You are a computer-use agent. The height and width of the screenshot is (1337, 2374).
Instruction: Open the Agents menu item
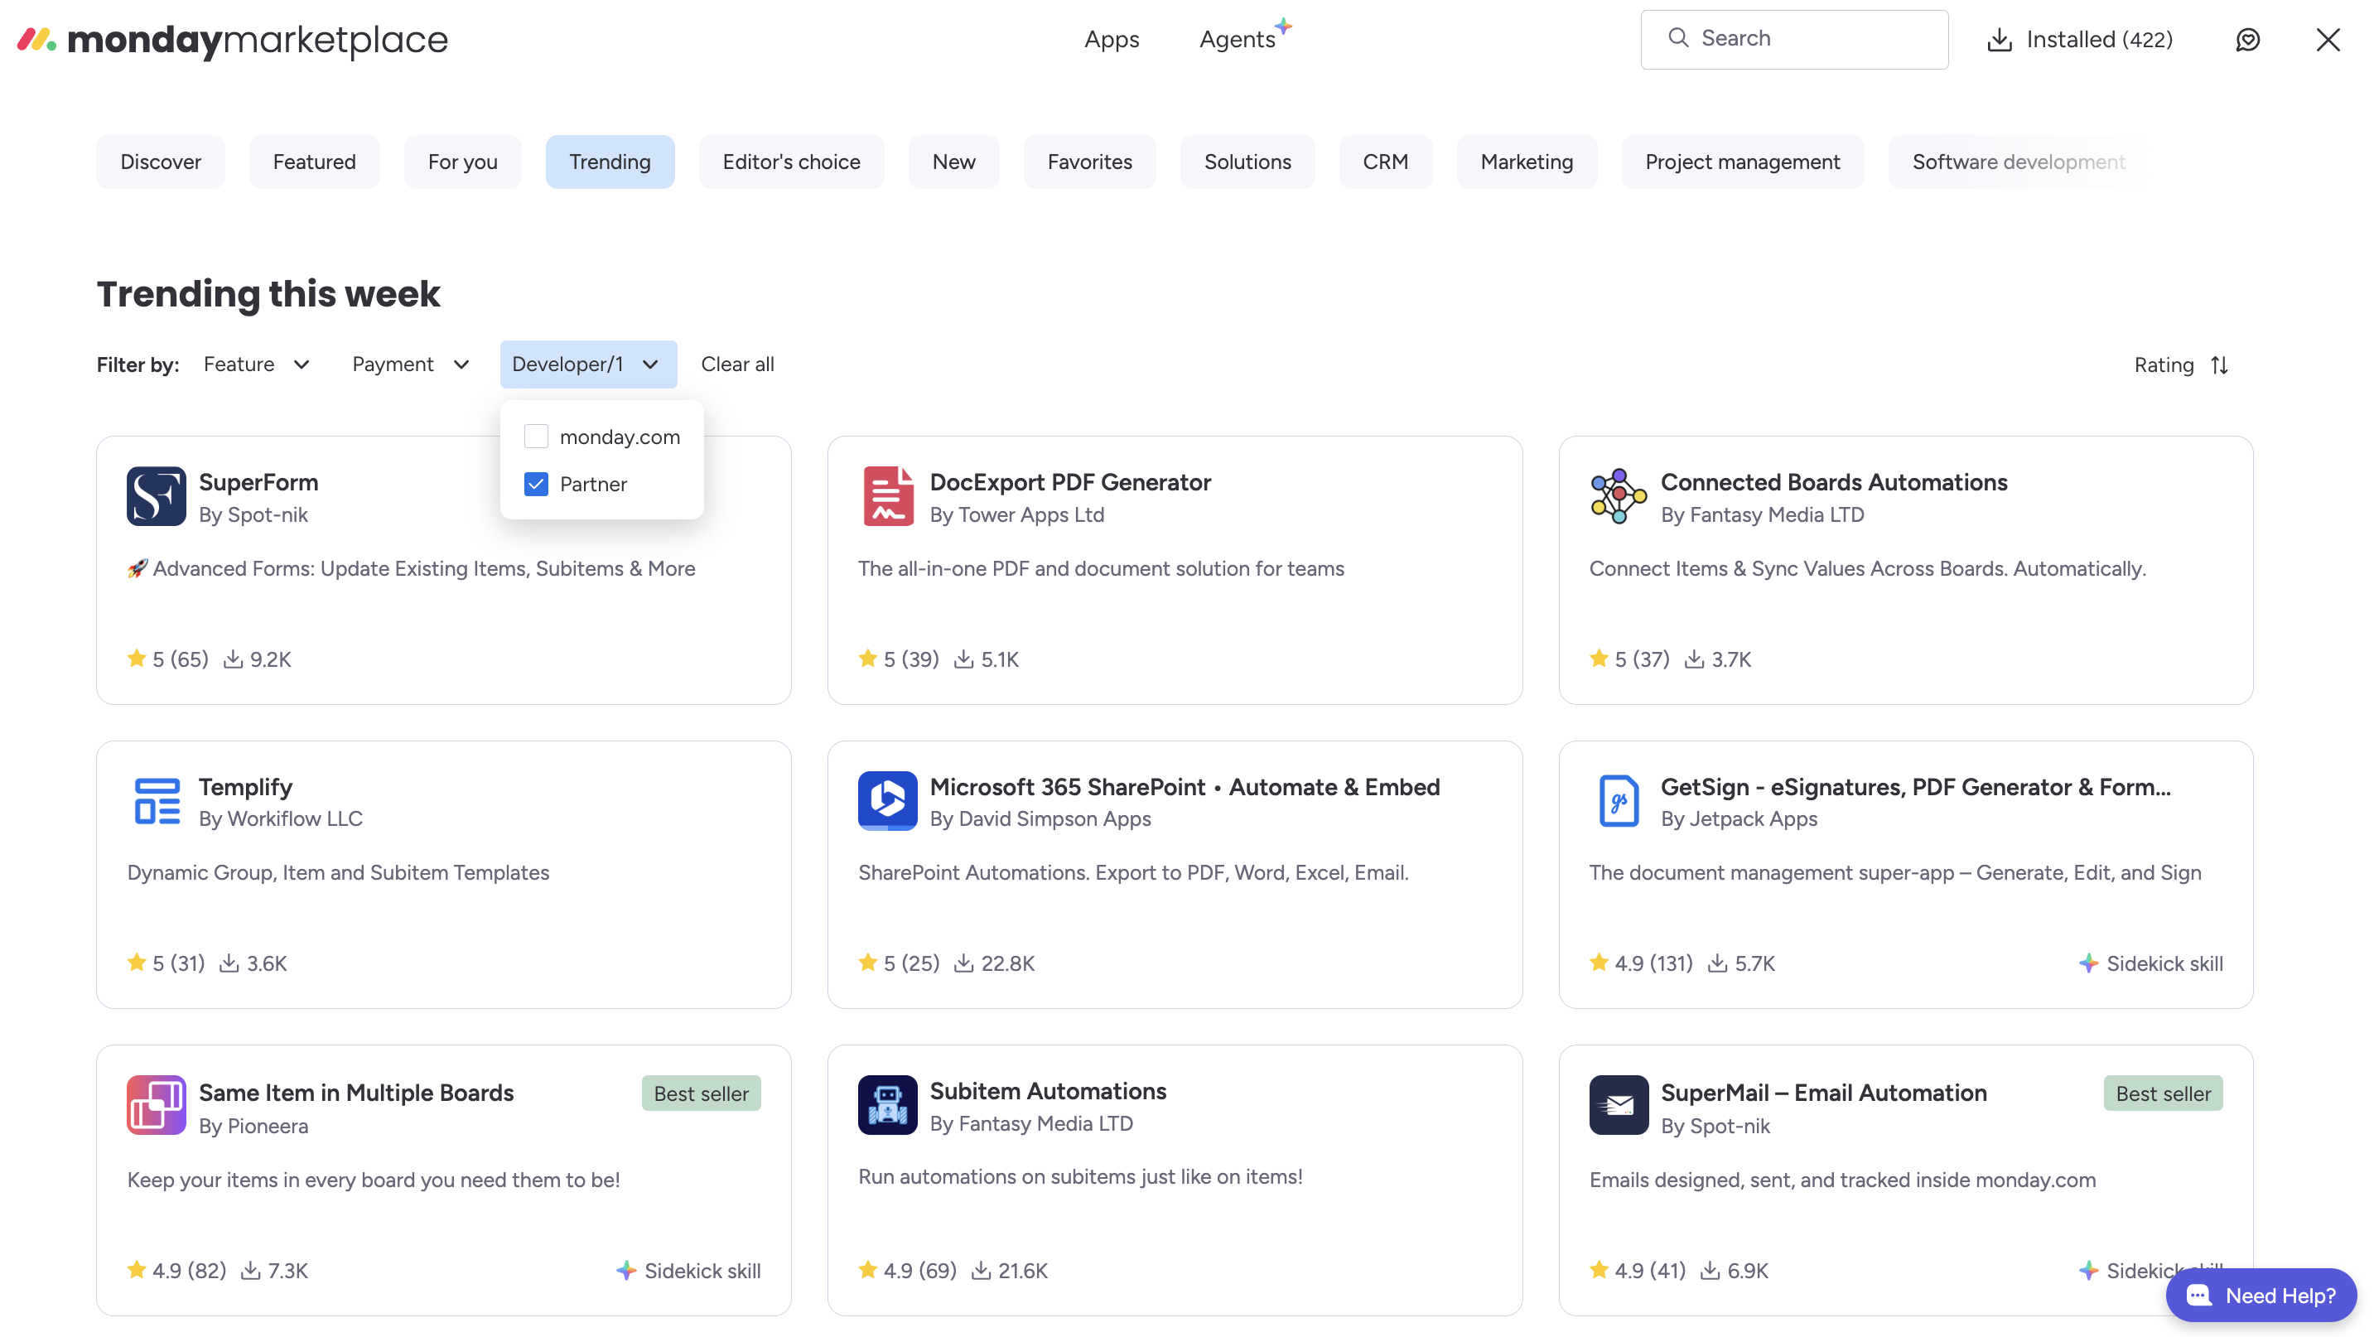coord(1237,39)
